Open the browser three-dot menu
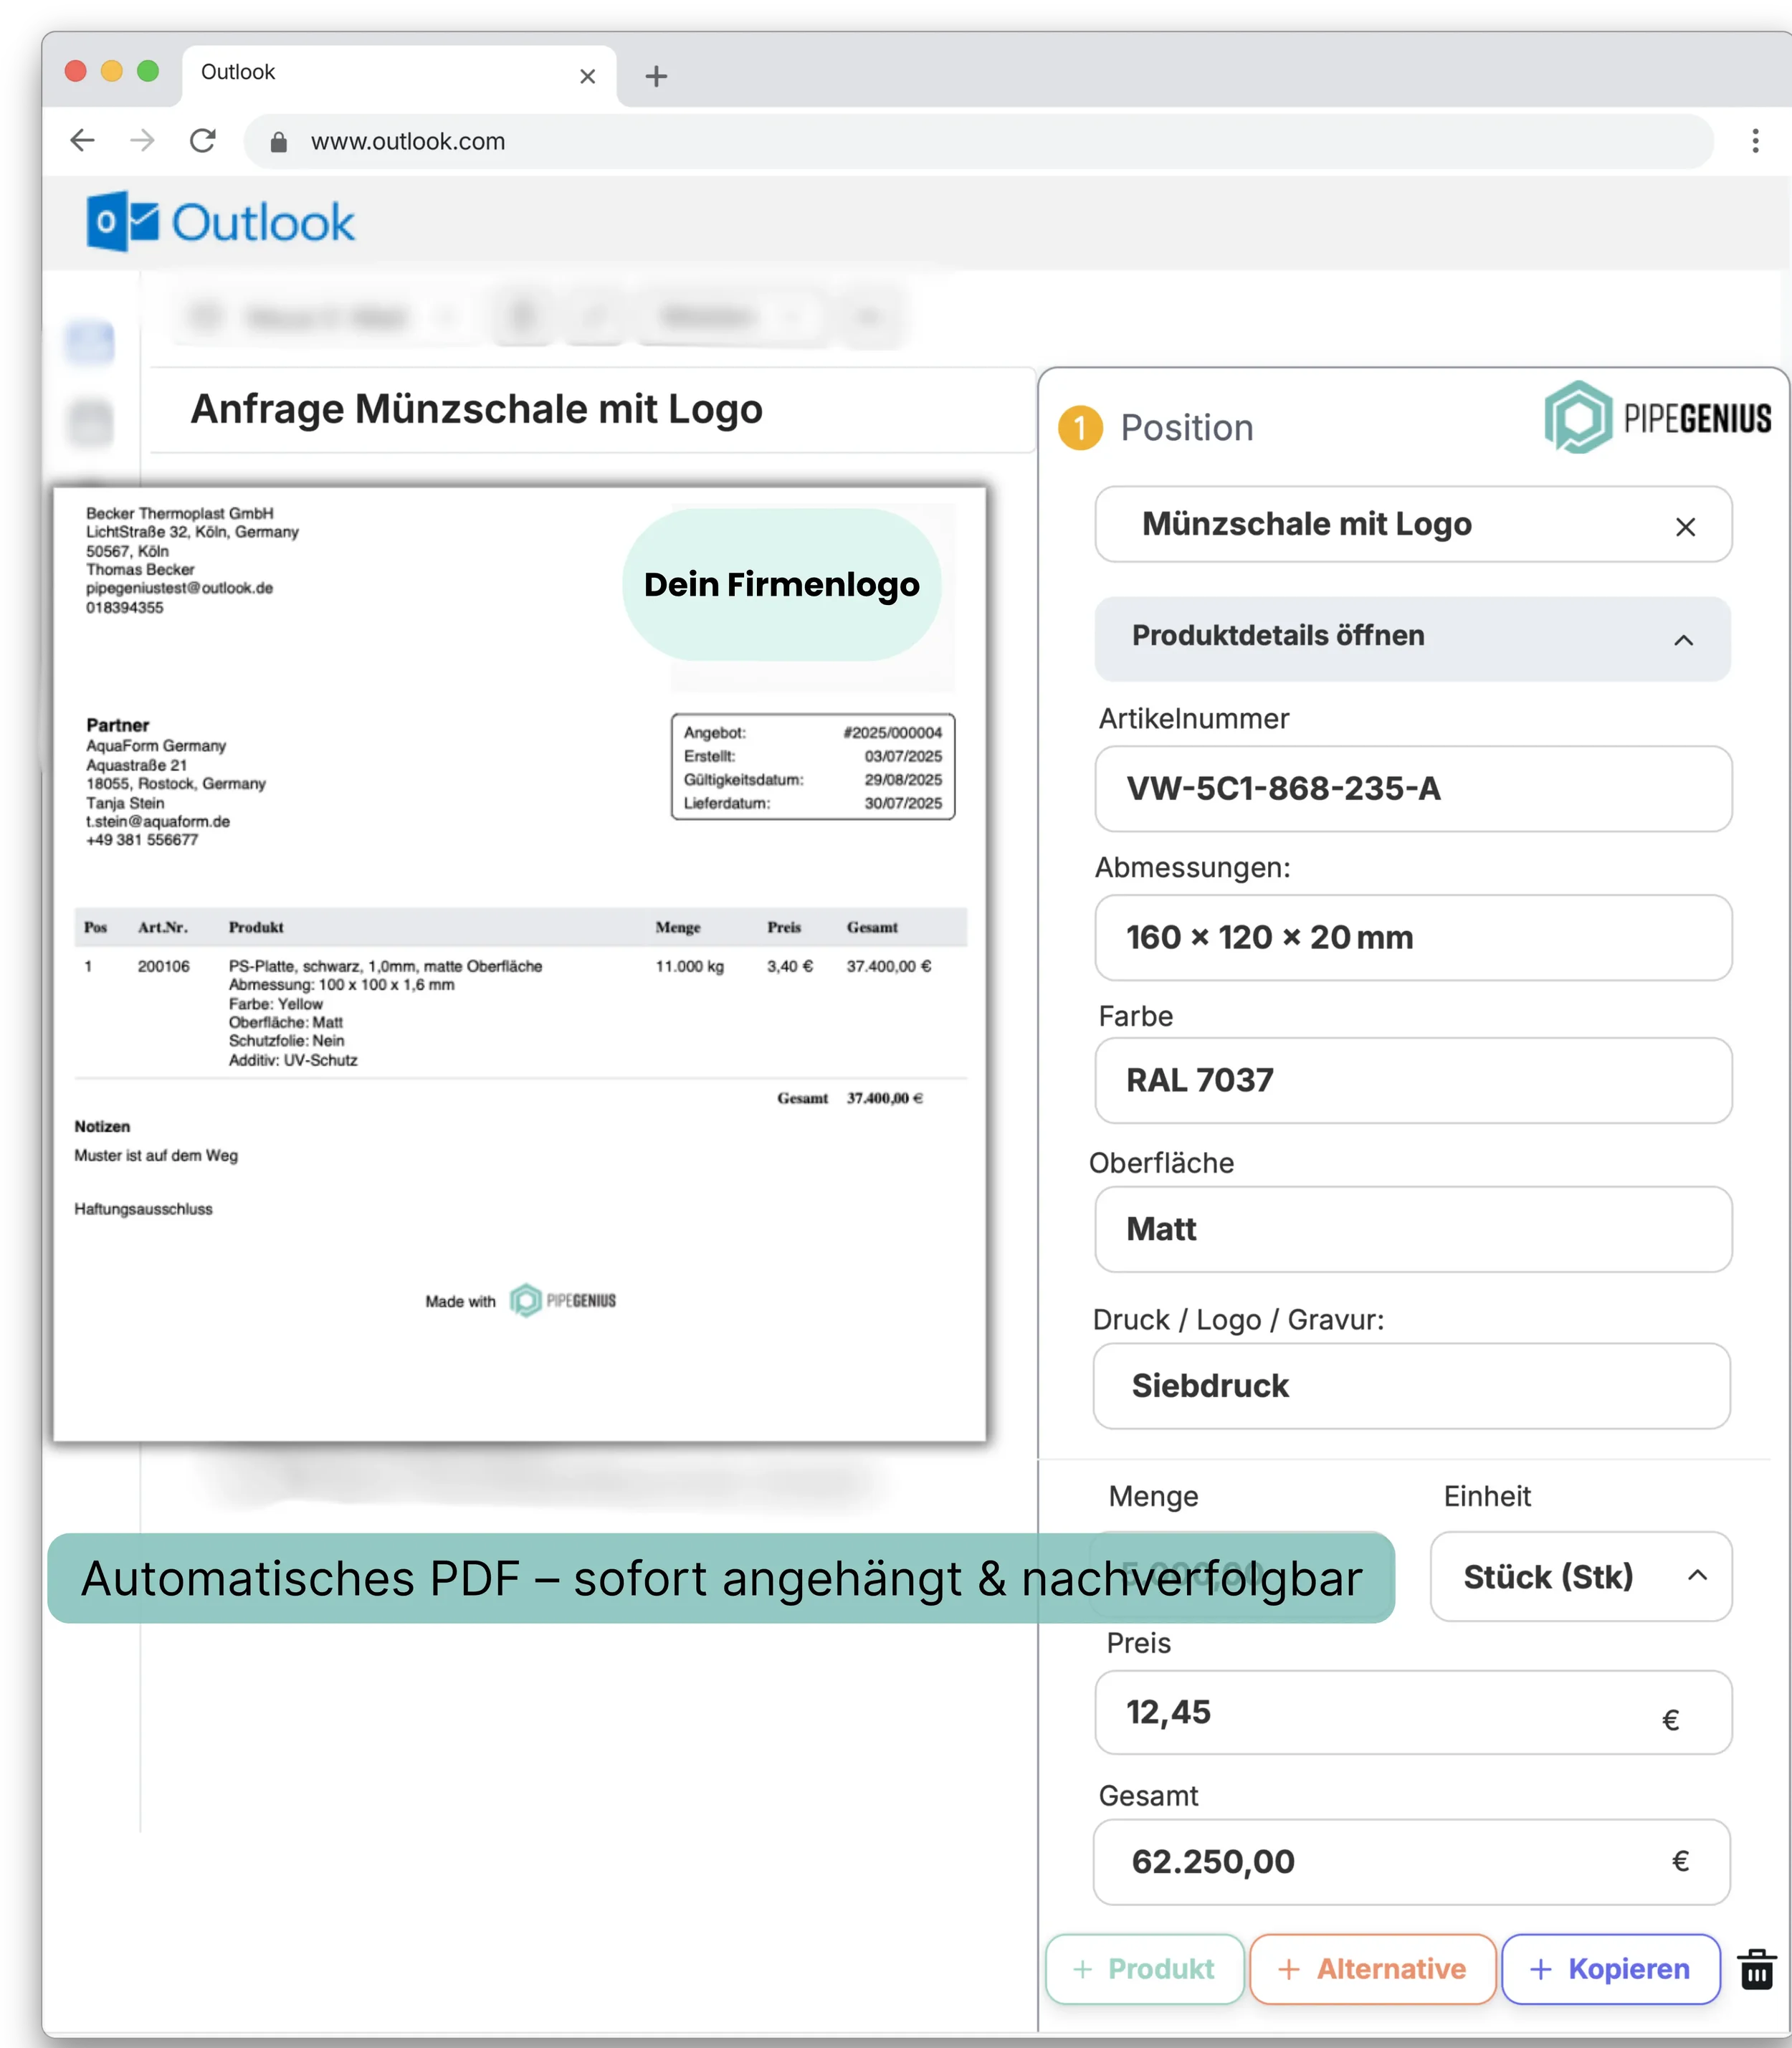Image resolution: width=1792 pixels, height=2048 pixels. [x=1755, y=141]
